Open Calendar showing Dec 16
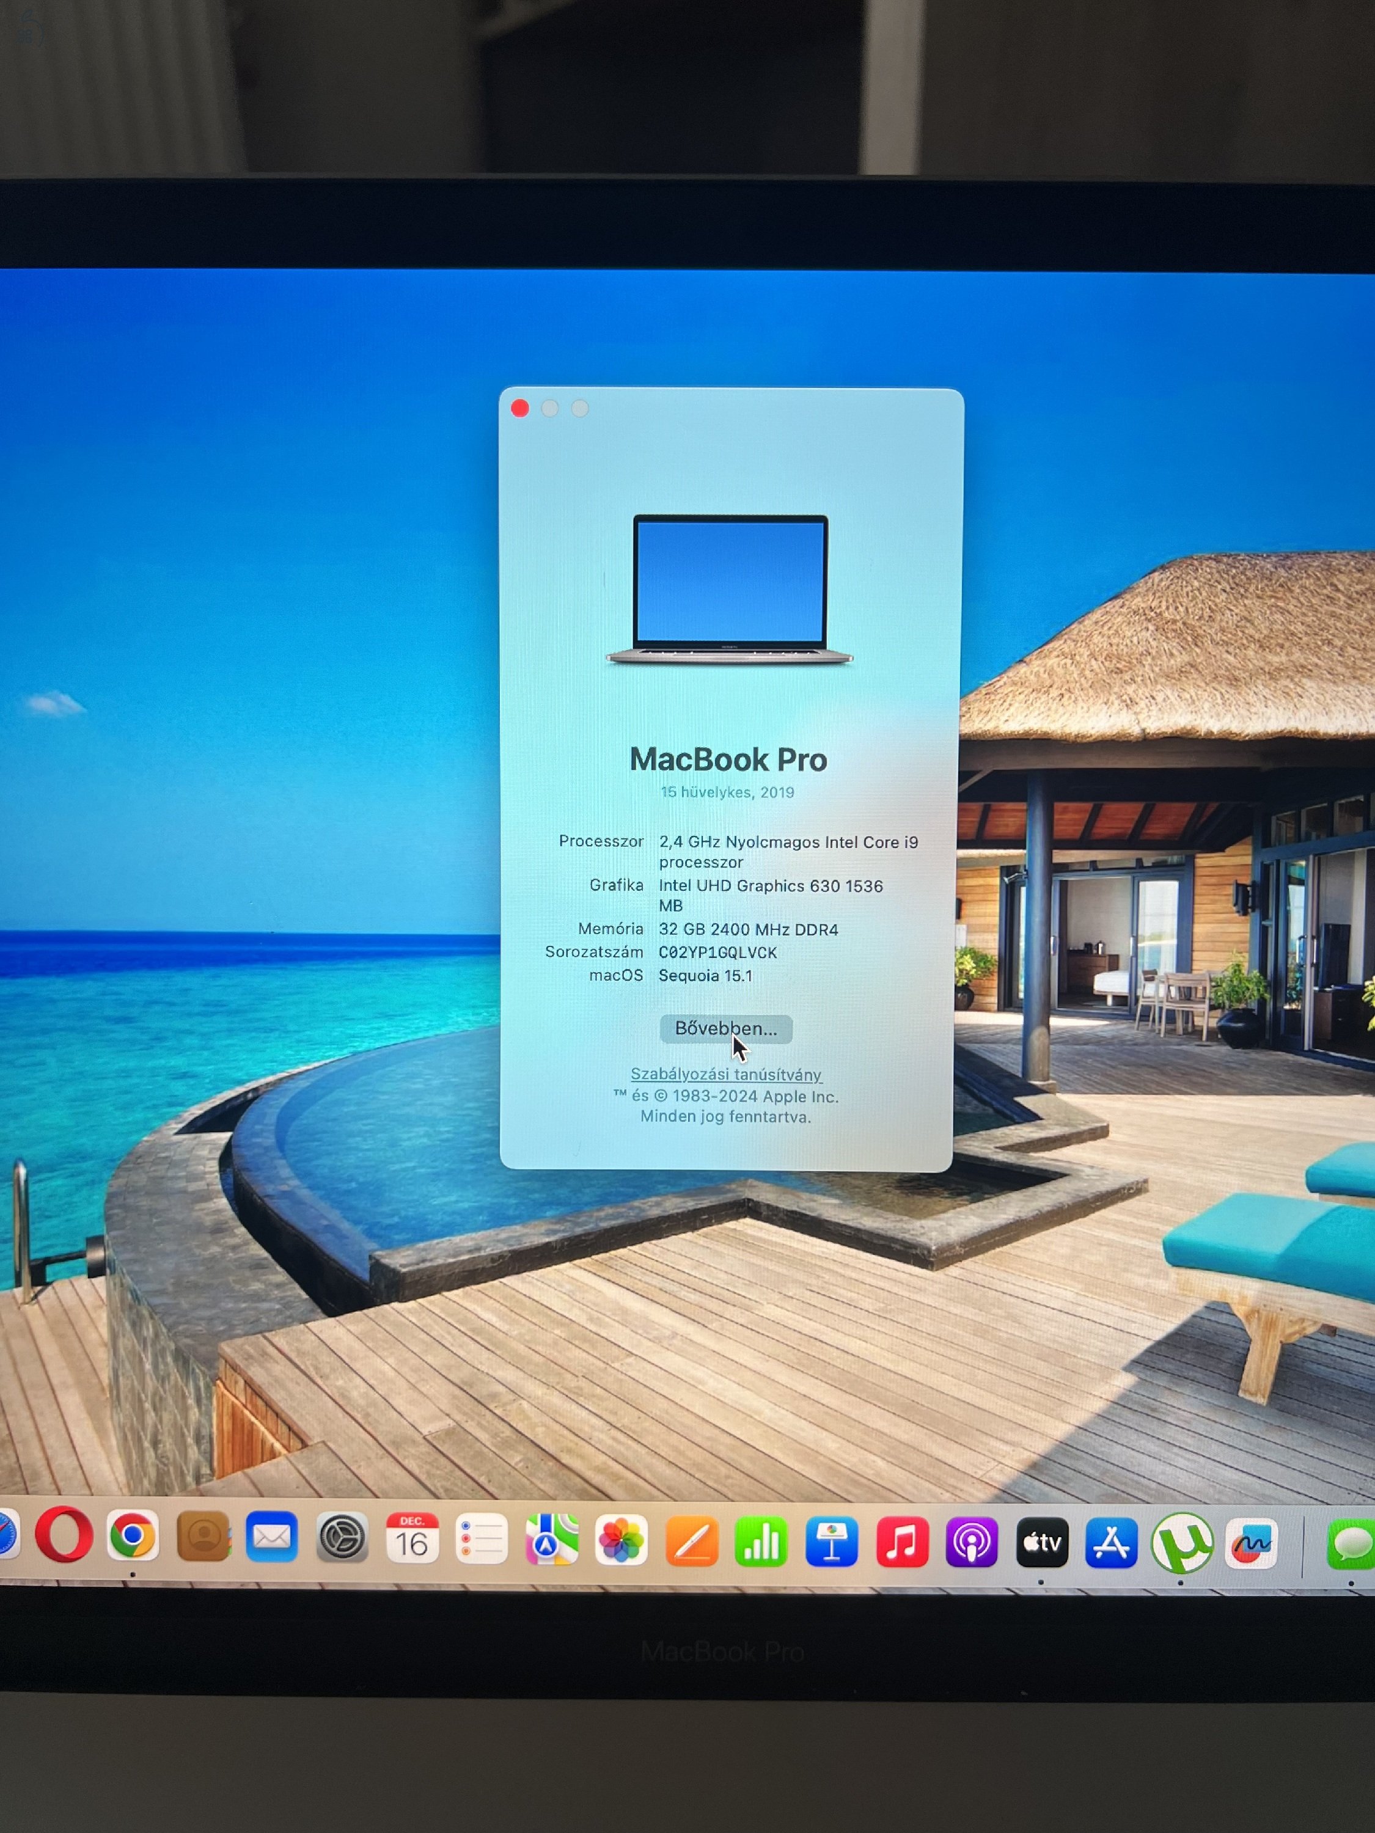1375x1833 pixels. 412,1540
